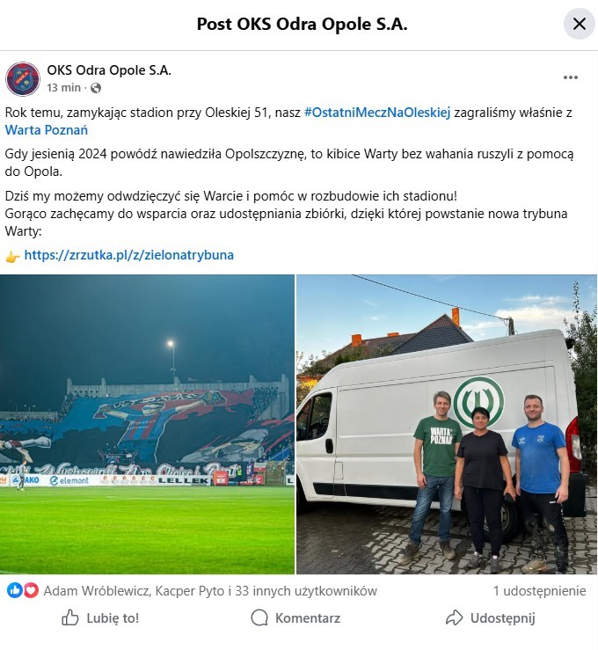Open the zrzutka.pl zielonatrybuna link

pyautogui.click(x=129, y=255)
